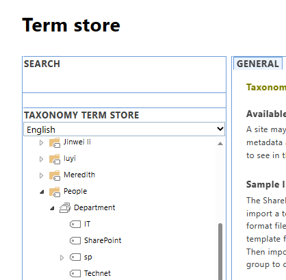This screenshot has height=280, width=286.
Task: Expand the luyi group node
Action: 41,159
